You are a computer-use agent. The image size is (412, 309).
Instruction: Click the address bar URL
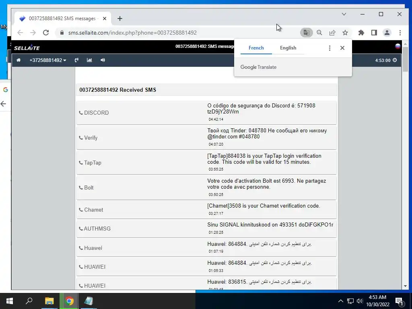point(132,33)
